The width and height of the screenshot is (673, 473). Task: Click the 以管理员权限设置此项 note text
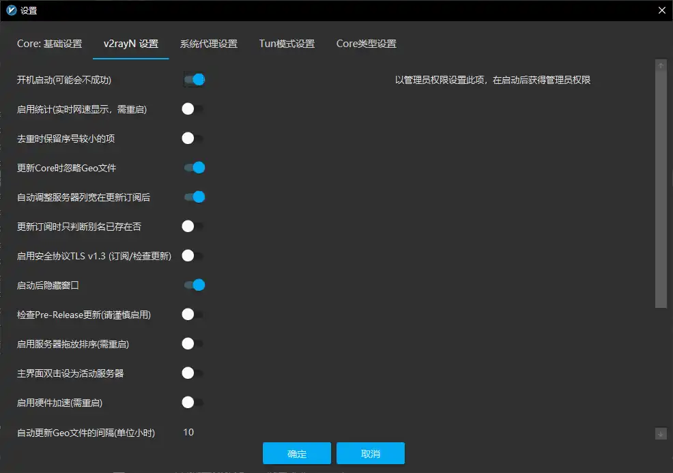coord(493,80)
